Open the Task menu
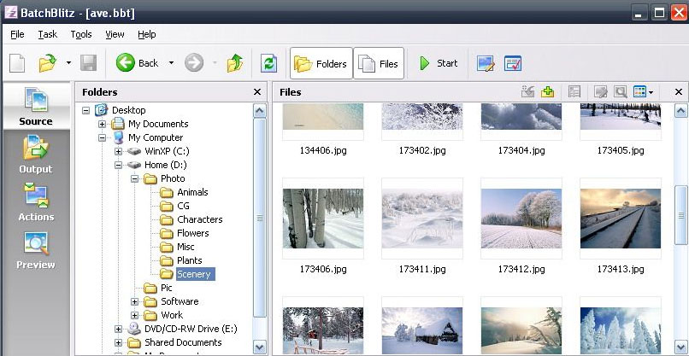 coord(47,34)
